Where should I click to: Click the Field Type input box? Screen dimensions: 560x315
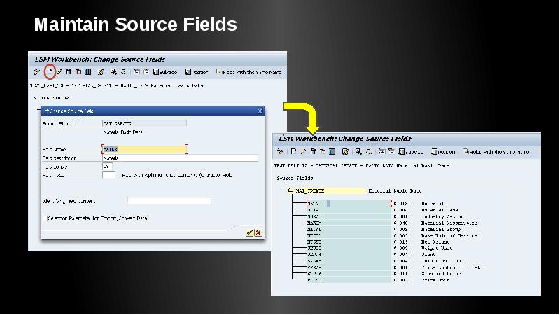(x=108, y=175)
